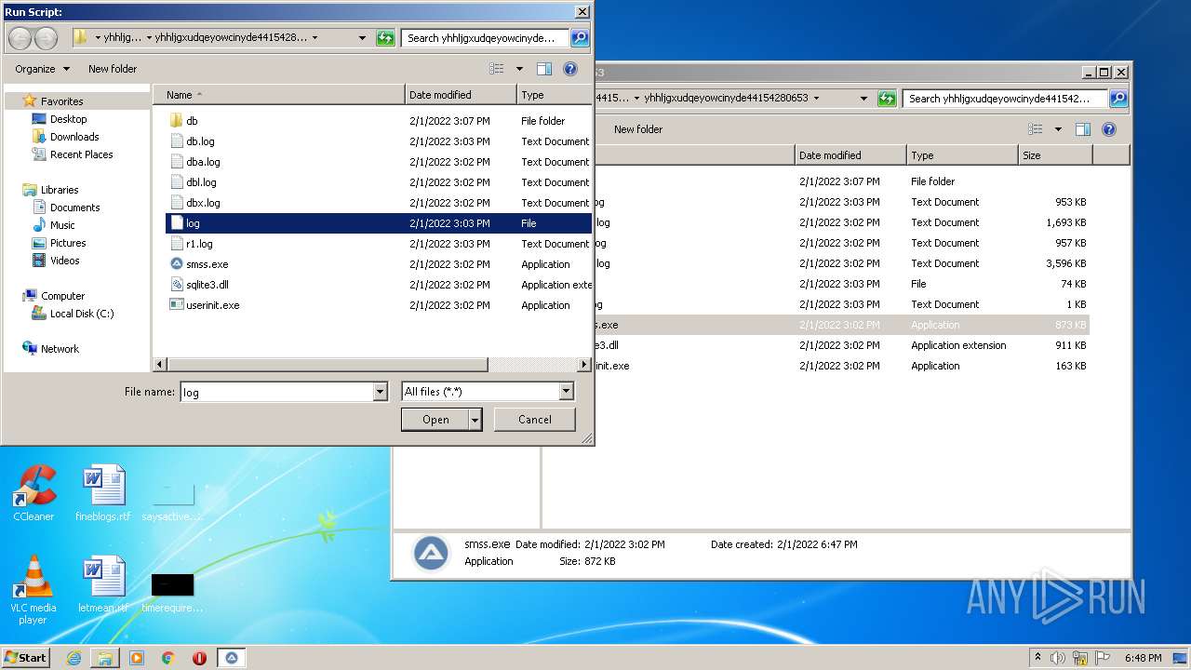The image size is (1191, 670).
Task: Sort by Type column in Run Script dialog
Action: tap(555, 95)
